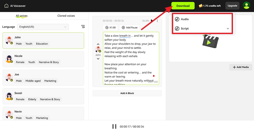The height and width of the screenshot is (131, 254).
Task: Click the Upgrade button
Action: (232, 6)
